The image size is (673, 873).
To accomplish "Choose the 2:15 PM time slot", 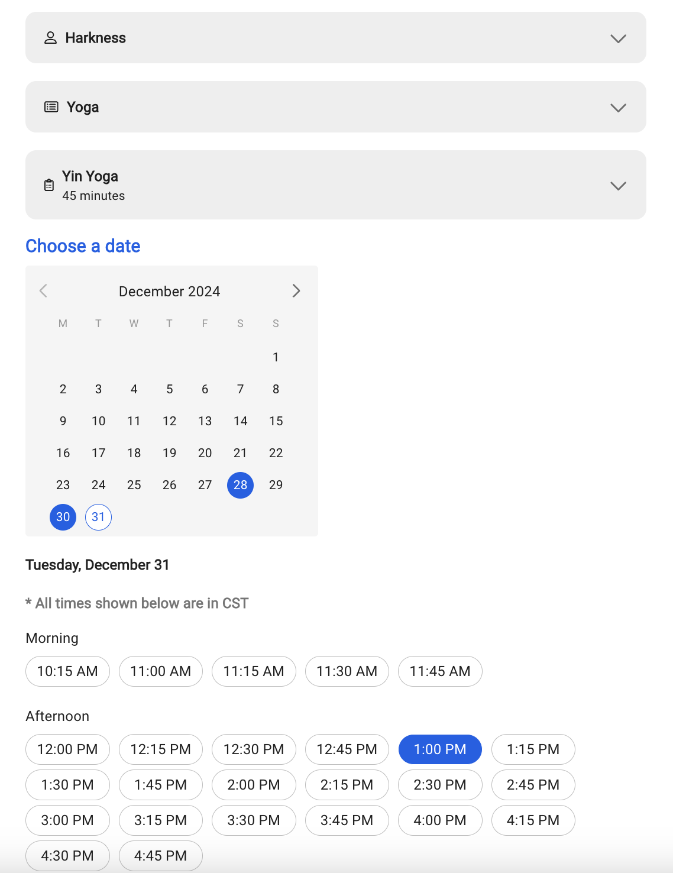I will pyautogui.click(x=347, y=785).
